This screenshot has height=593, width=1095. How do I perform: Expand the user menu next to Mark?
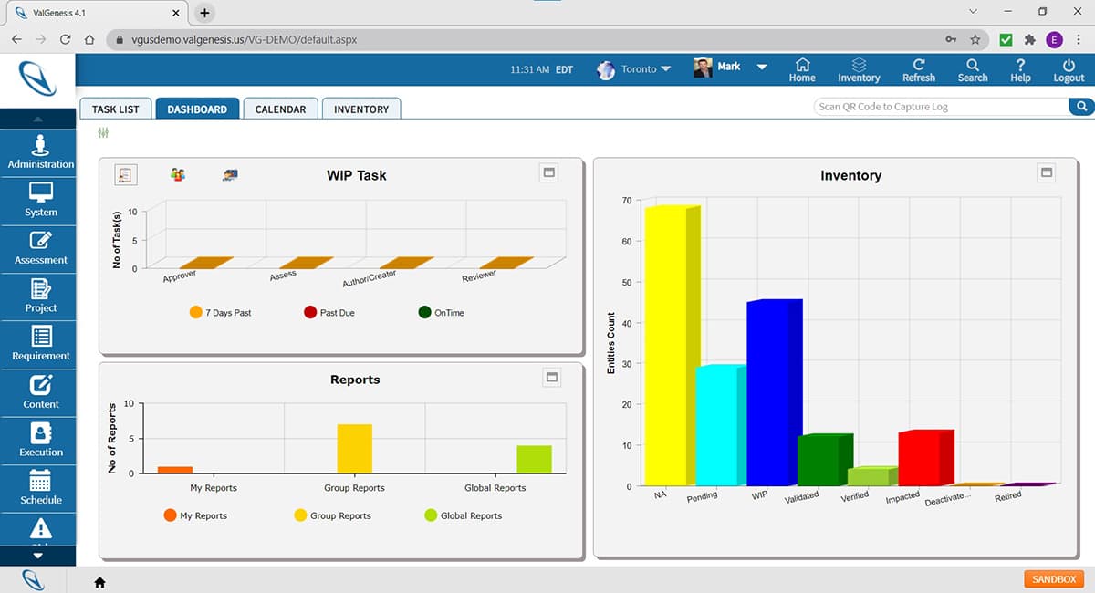(762, 67)
